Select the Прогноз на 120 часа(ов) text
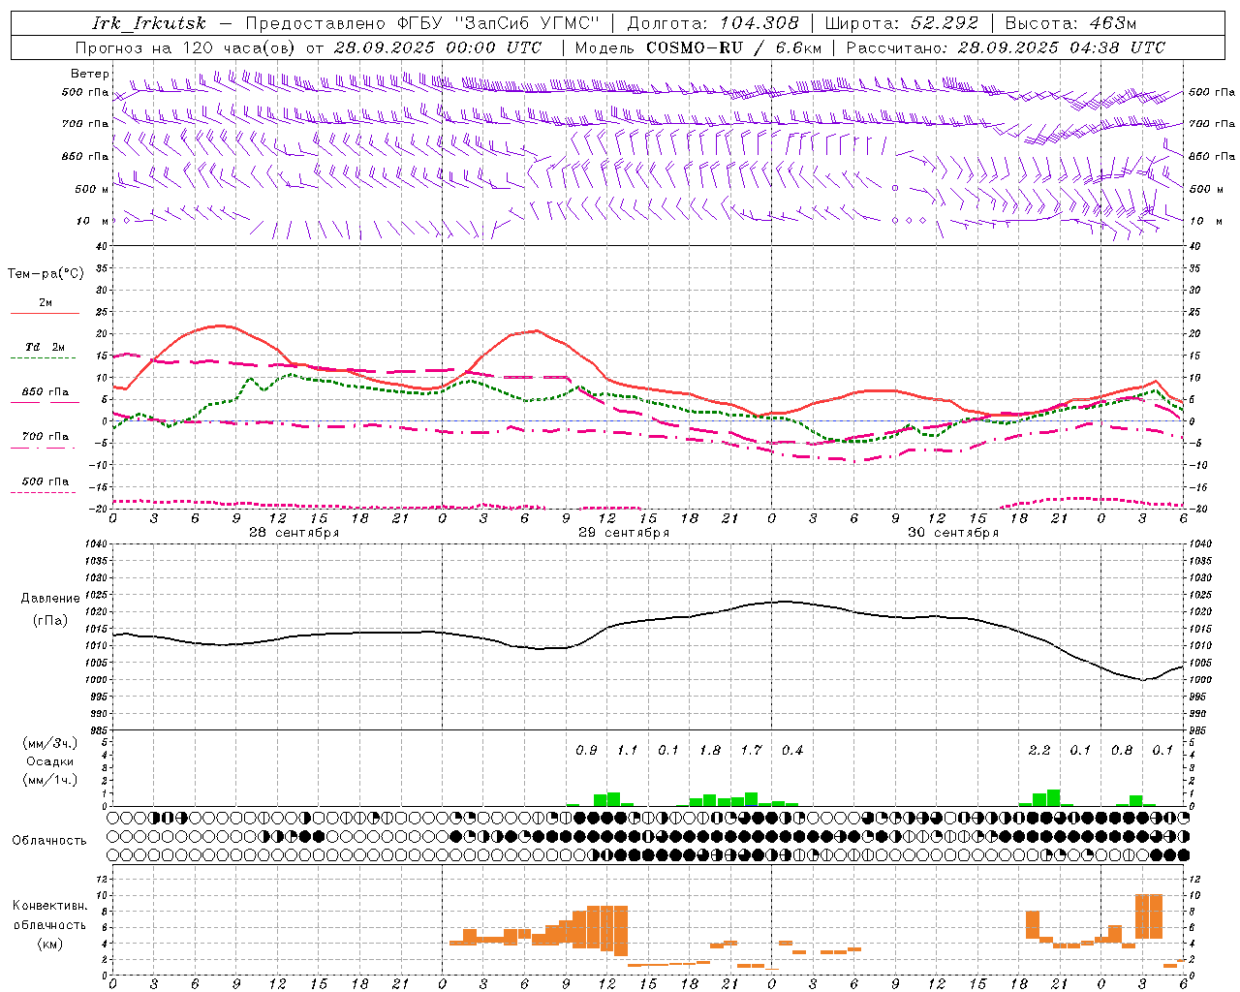The image size is (1240, 992). pyautogui.click(x=187, y=47)
